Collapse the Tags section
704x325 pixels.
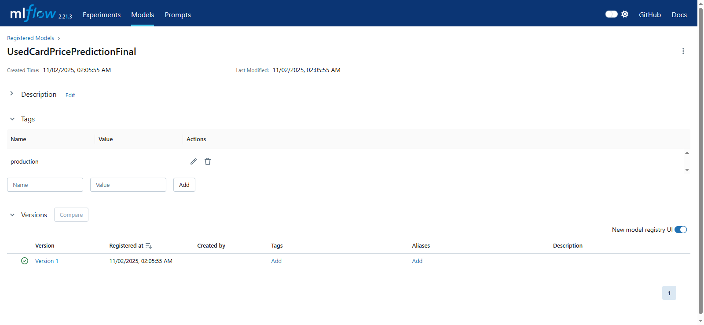tap(12, 119)
